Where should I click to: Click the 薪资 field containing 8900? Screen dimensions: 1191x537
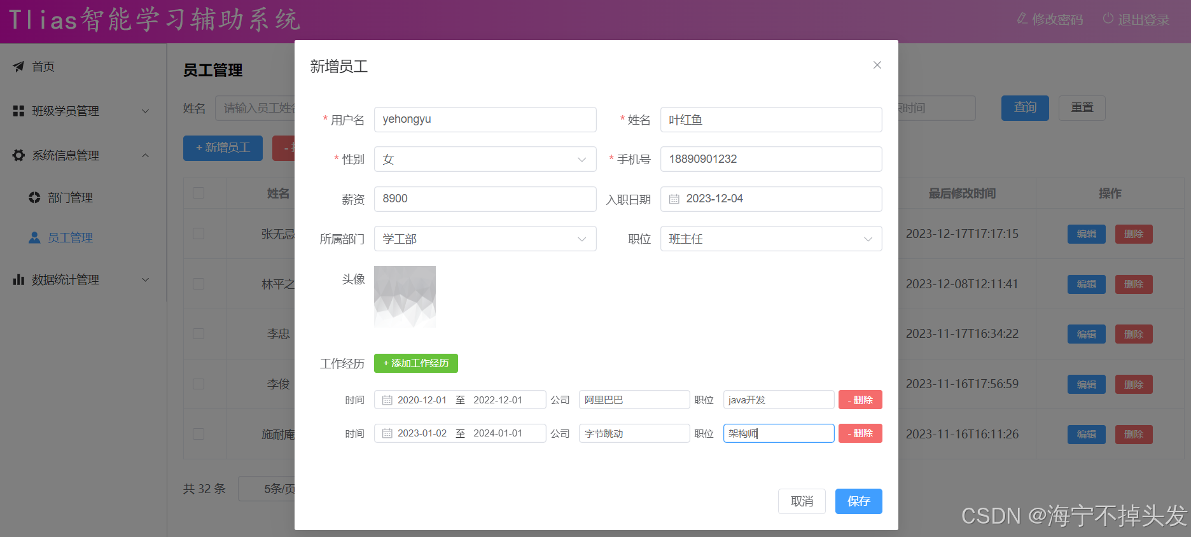coord(485,199)
